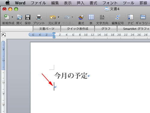Open the Graph (グラフ) tab

pyautogui.click(x=106, y=29)
